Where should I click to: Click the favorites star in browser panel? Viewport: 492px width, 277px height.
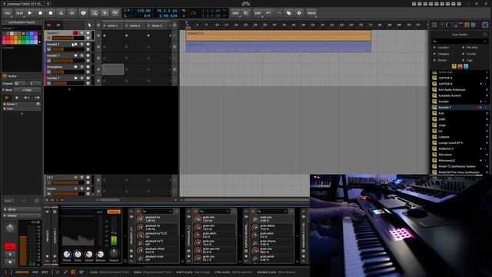485,34
